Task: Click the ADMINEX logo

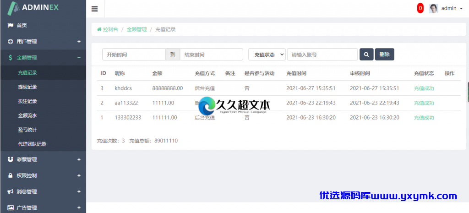Action: click(33, 7)
